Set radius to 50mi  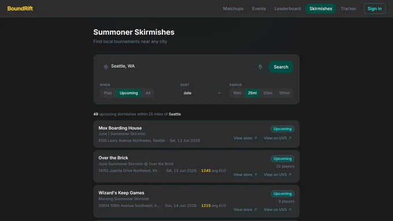(268, 93)
